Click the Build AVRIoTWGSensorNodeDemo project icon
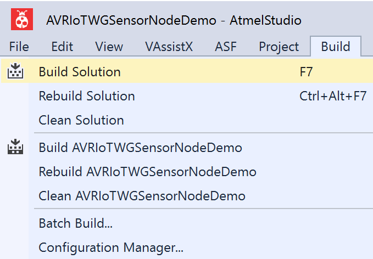 (15, 147)
